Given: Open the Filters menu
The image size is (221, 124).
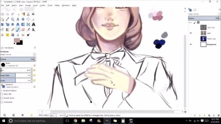Looking at the screenshot, I should pos(57,6).
